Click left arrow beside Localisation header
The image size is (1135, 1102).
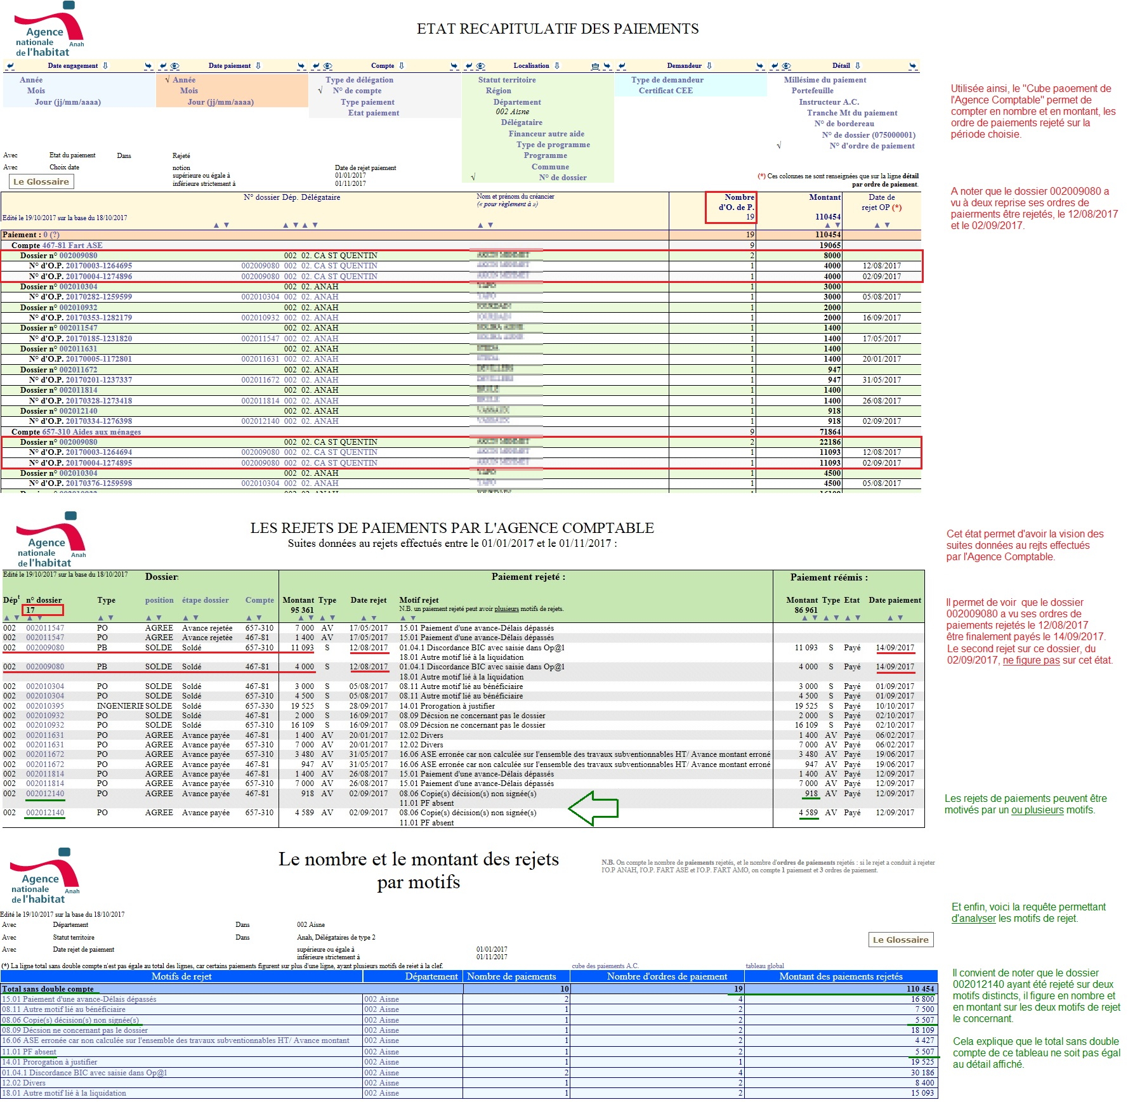[x=469, y=66]
